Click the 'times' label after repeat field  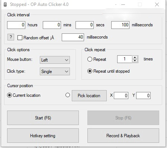pos(148,59)
